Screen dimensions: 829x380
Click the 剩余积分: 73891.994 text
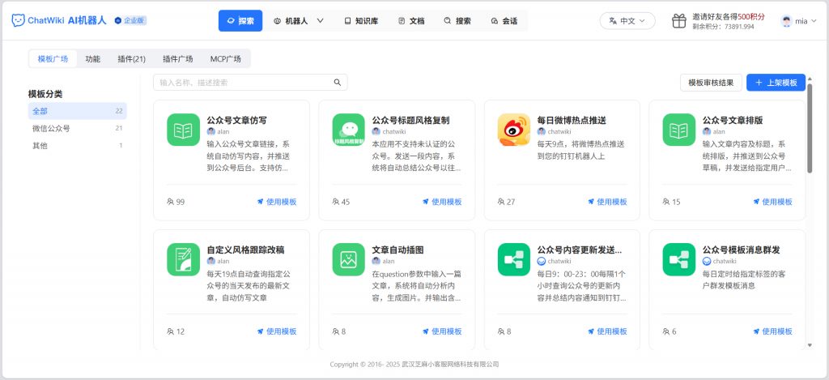point(723,27)
